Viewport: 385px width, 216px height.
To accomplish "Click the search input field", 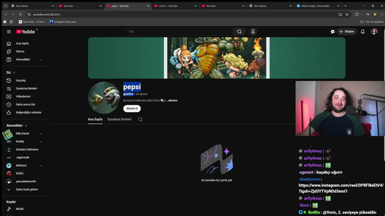I will (179, 31).
